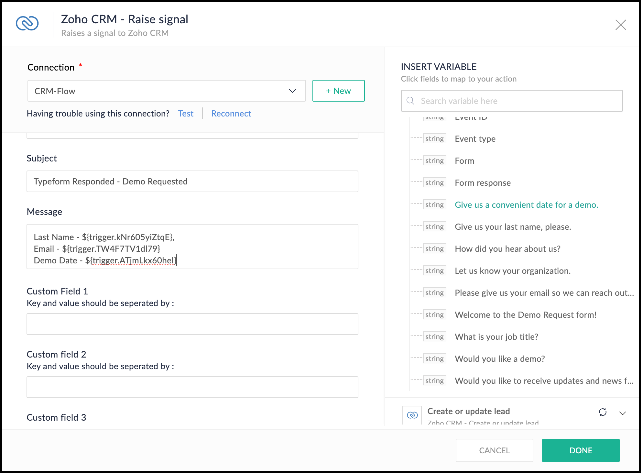This screenshot has width=643, height=475.
Task: Click the Custom Field 1 input box
Action: coord(192,324)
